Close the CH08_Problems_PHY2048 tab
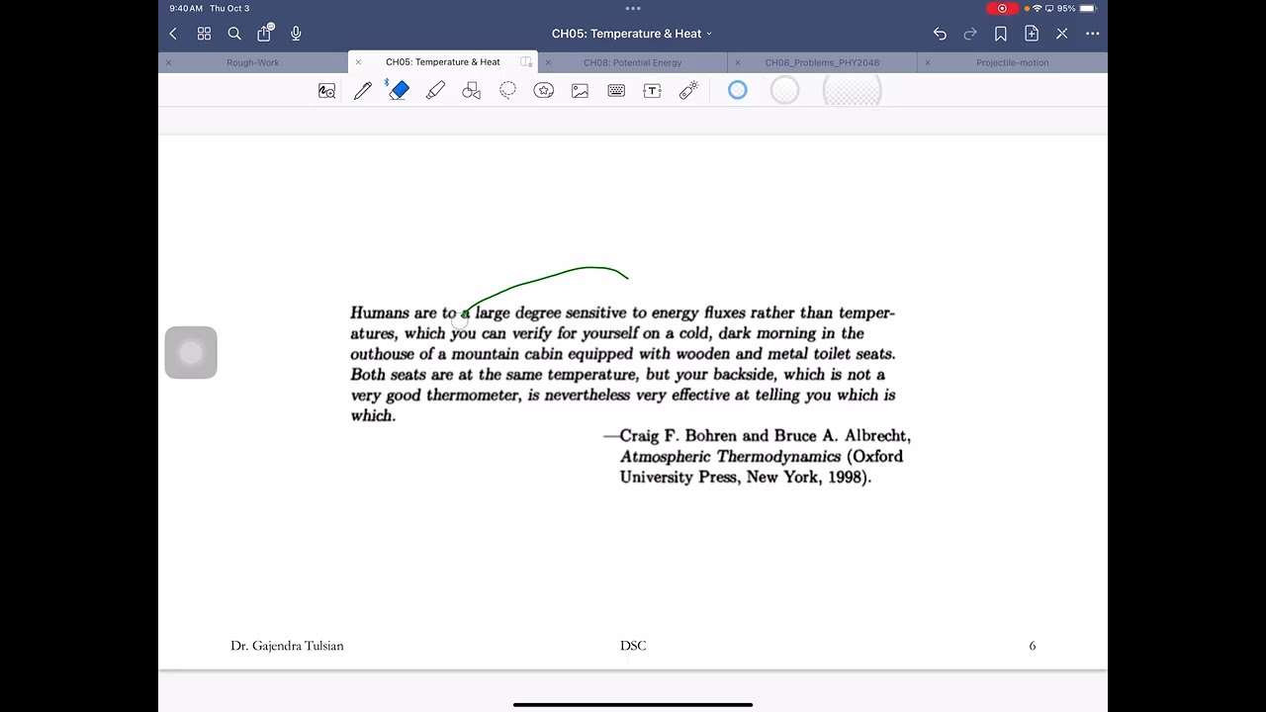Image resolution: width=1266 pixels, height=712 pixels. pyautogui.click(x=738, y=62)
